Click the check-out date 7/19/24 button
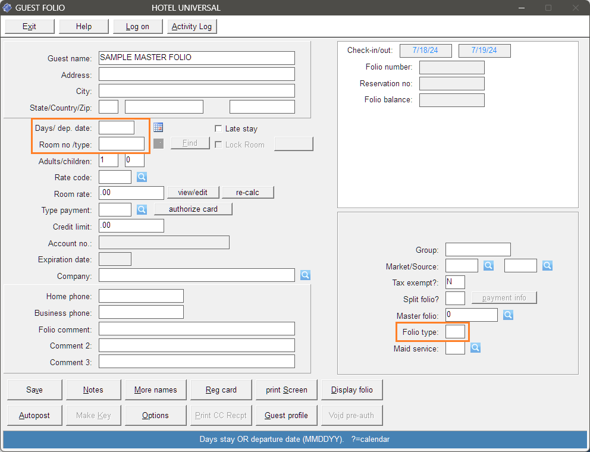The height and width of the screenshot is (452, 590). tap(485, 51)
